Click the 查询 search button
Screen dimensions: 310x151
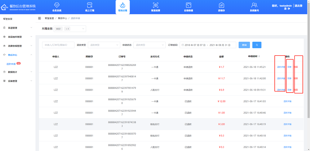point(244,45)
